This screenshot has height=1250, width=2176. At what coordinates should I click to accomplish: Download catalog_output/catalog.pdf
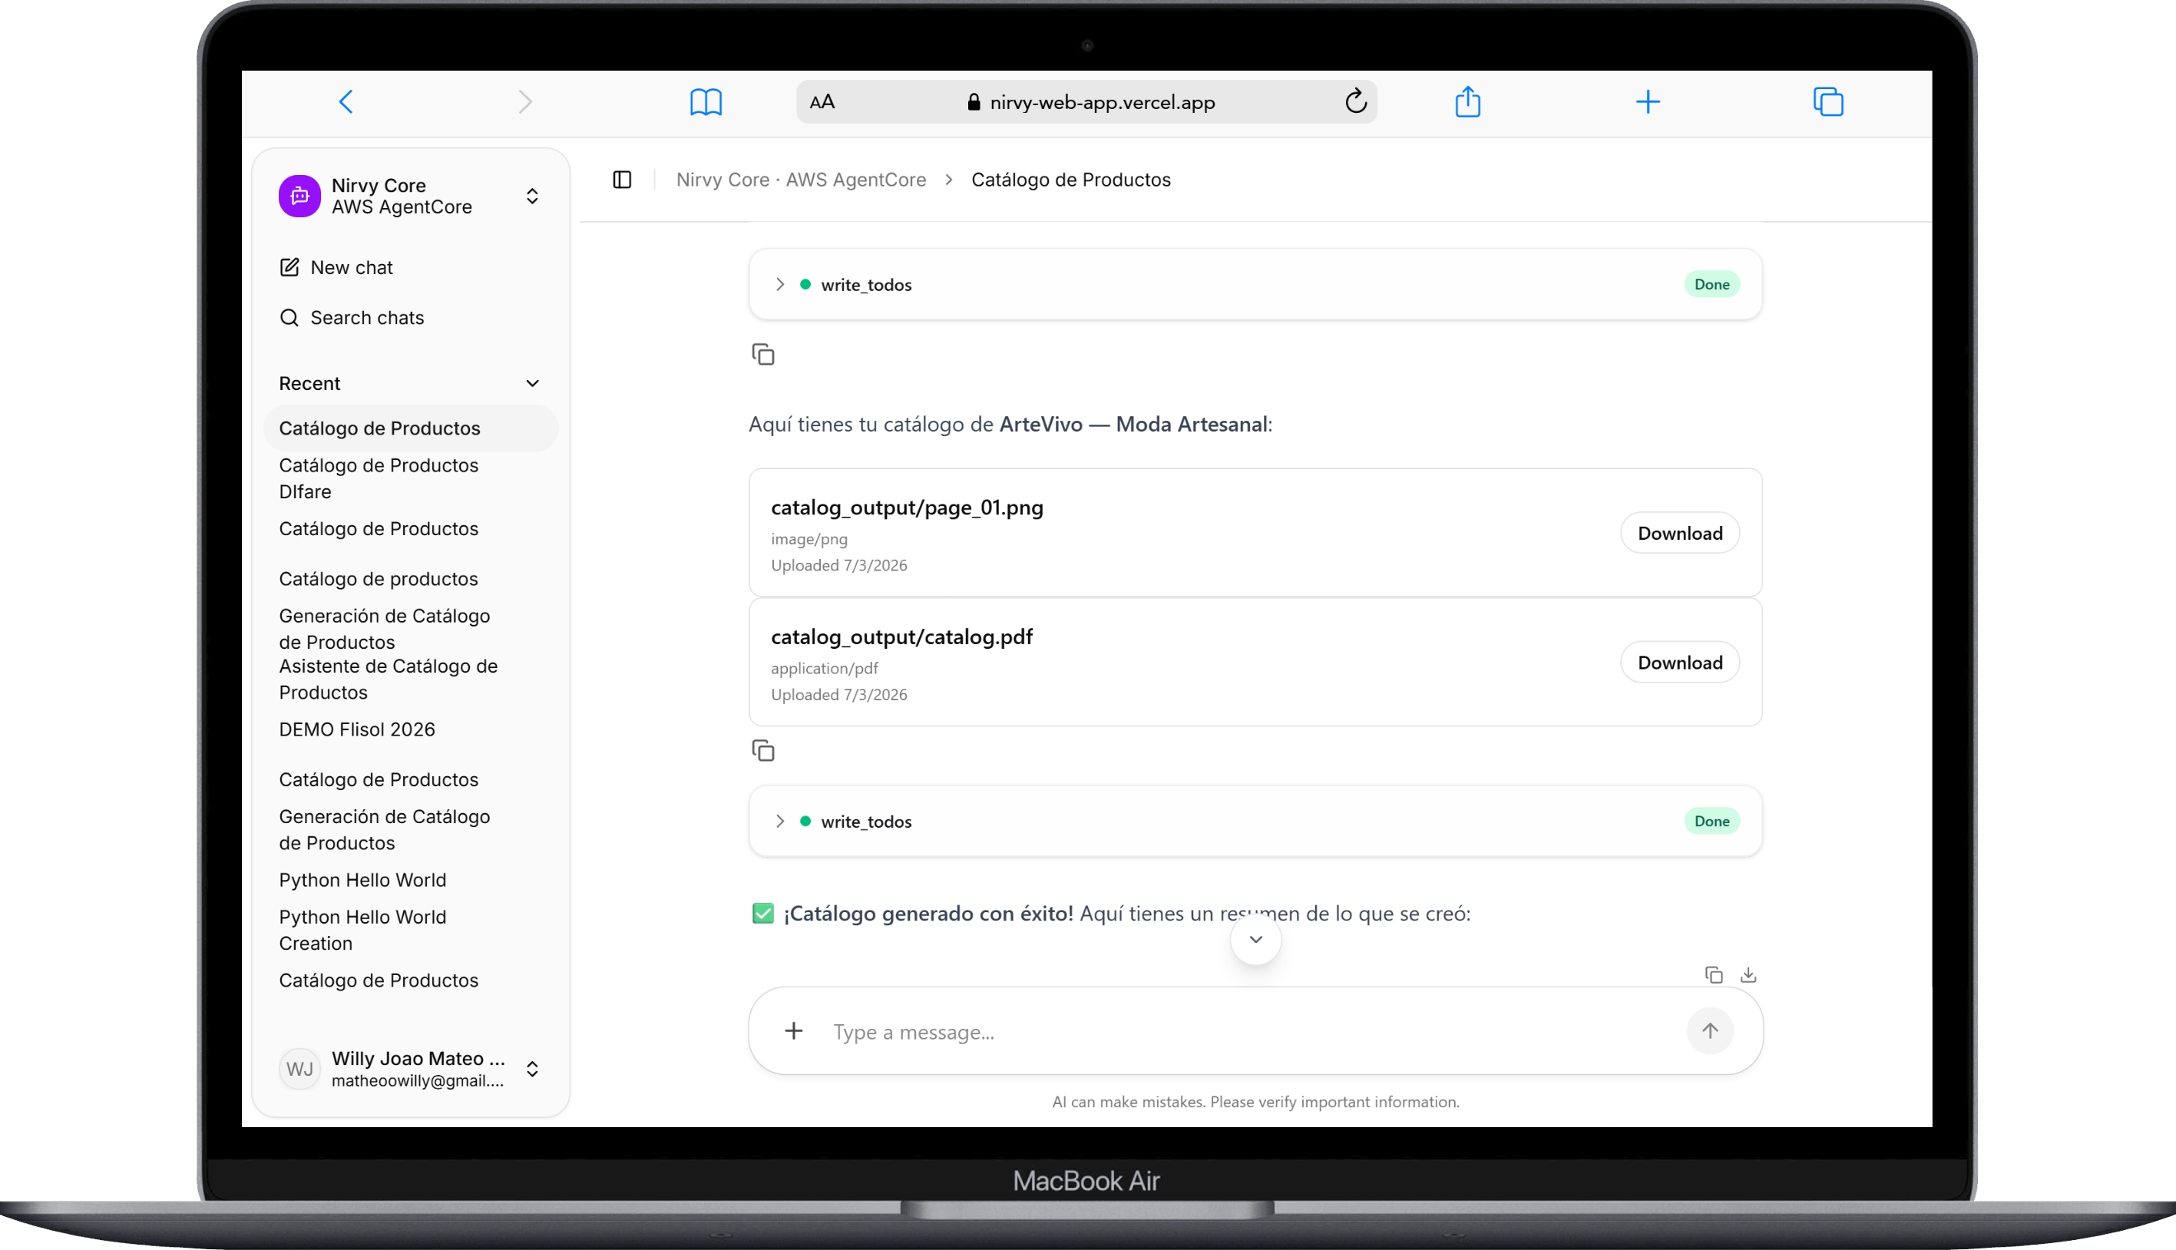click(x=1680, y=662)
